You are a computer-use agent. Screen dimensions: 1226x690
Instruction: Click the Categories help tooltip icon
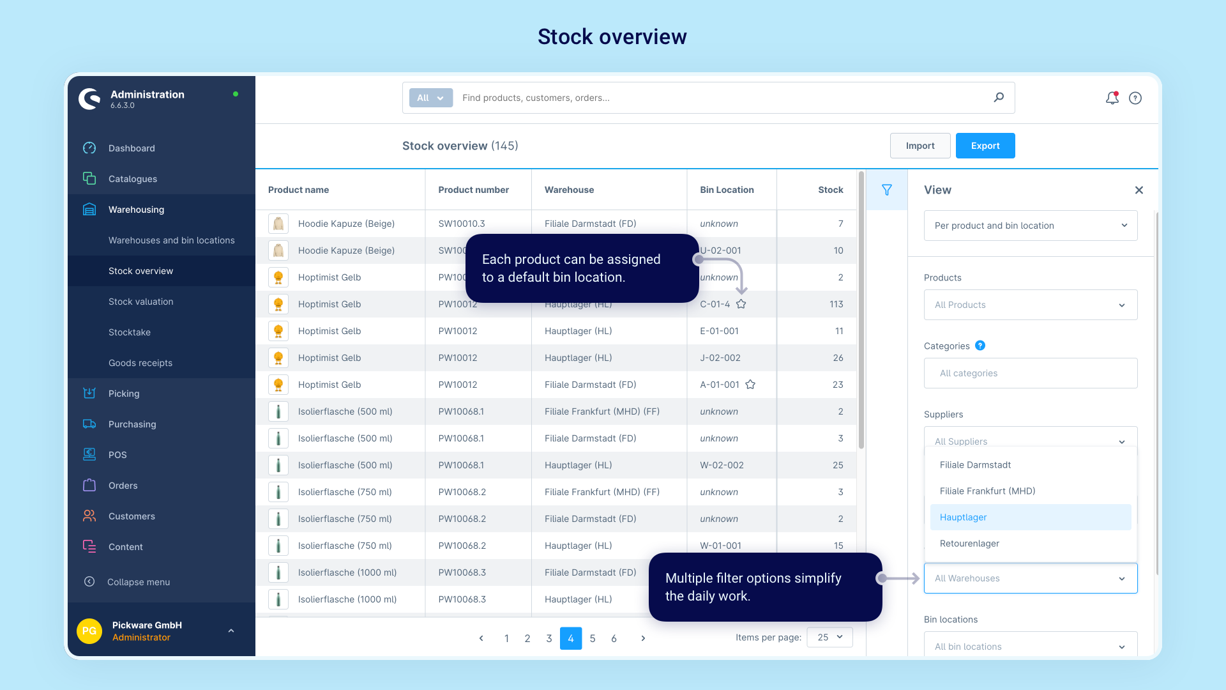tap(980, 346)
